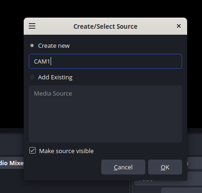This screenshot has width=202, height=193.
Task: Cancel the source creation dialog
Action: pyautogui.click(x=123, y=167)
